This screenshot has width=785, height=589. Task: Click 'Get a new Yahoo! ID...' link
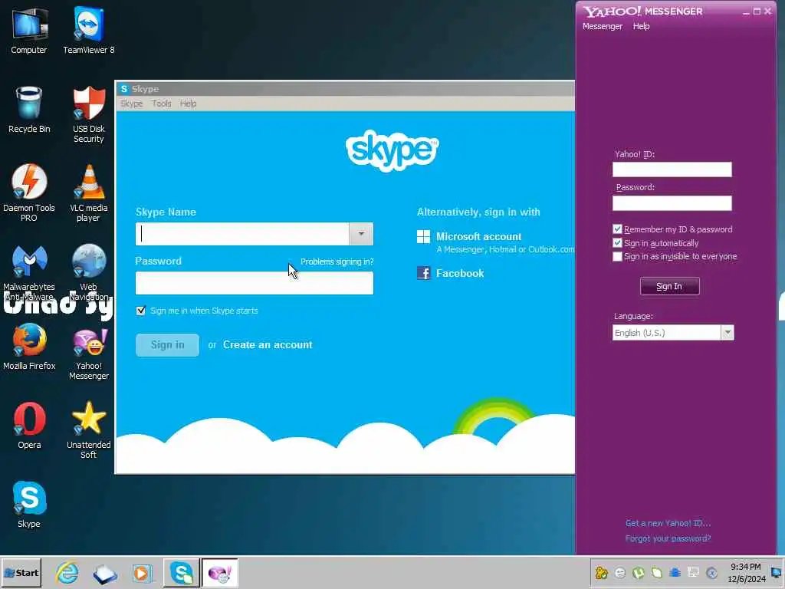(x=668, y=523)
